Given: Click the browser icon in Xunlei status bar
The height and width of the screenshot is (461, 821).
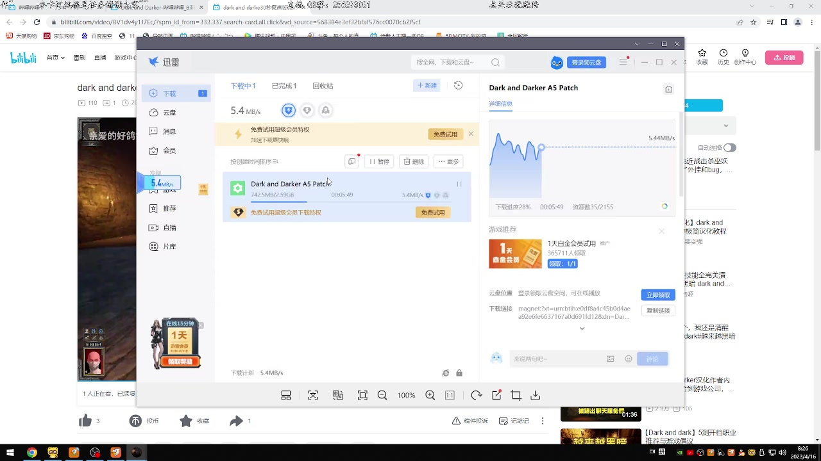Looking at the screenshot, I should pos(446,373).
